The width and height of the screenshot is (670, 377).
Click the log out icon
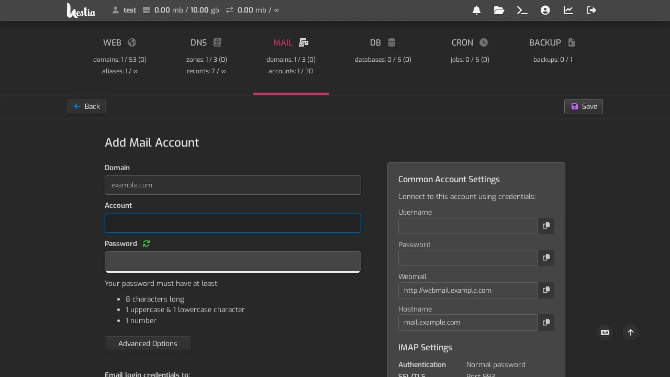point(591,10)
